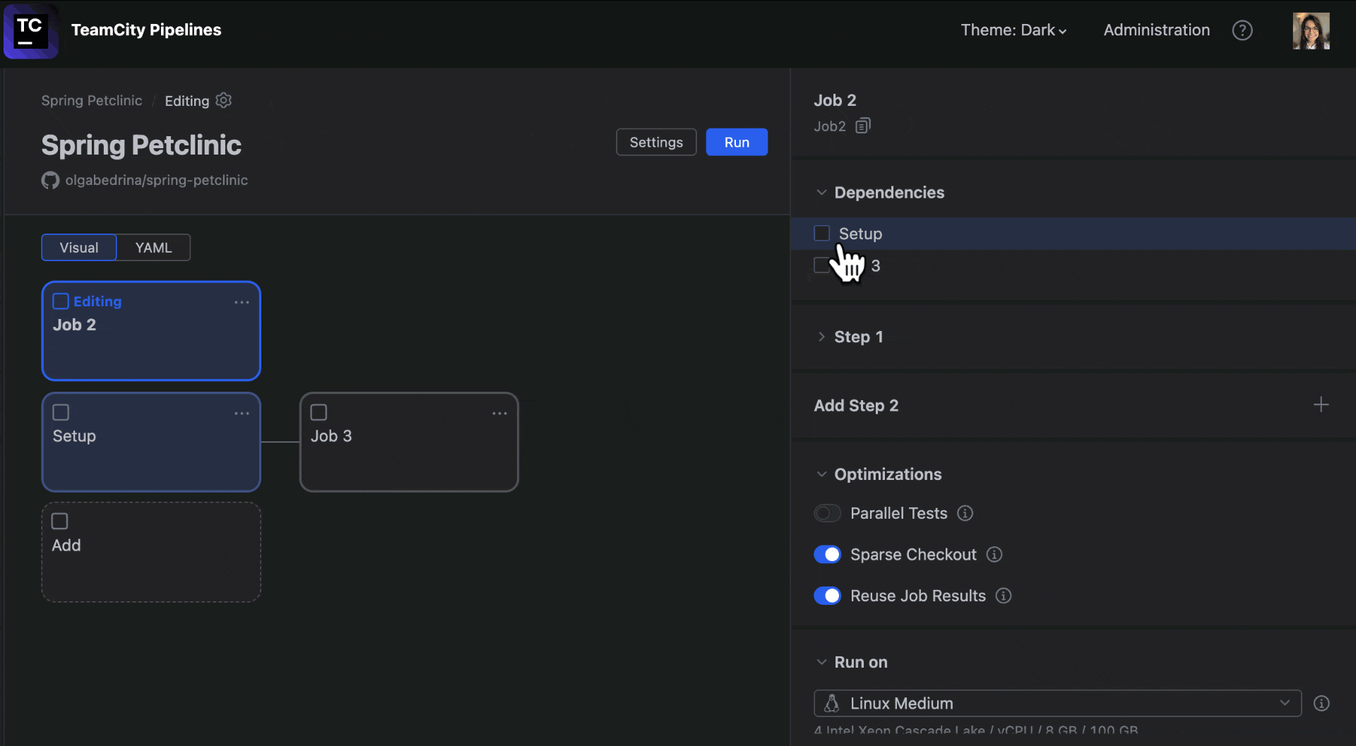Switch to the YAML tab
The image size is (1356, 746).
[153, 248]
